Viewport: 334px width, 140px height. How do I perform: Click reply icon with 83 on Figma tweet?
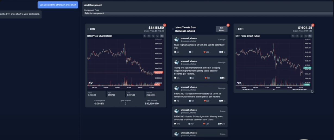(x=175, y=52)
